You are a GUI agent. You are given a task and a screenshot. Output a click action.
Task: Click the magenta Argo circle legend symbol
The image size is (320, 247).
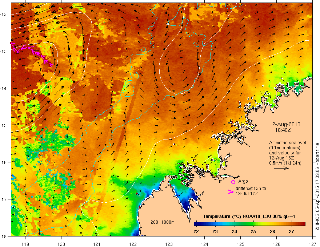233,182
